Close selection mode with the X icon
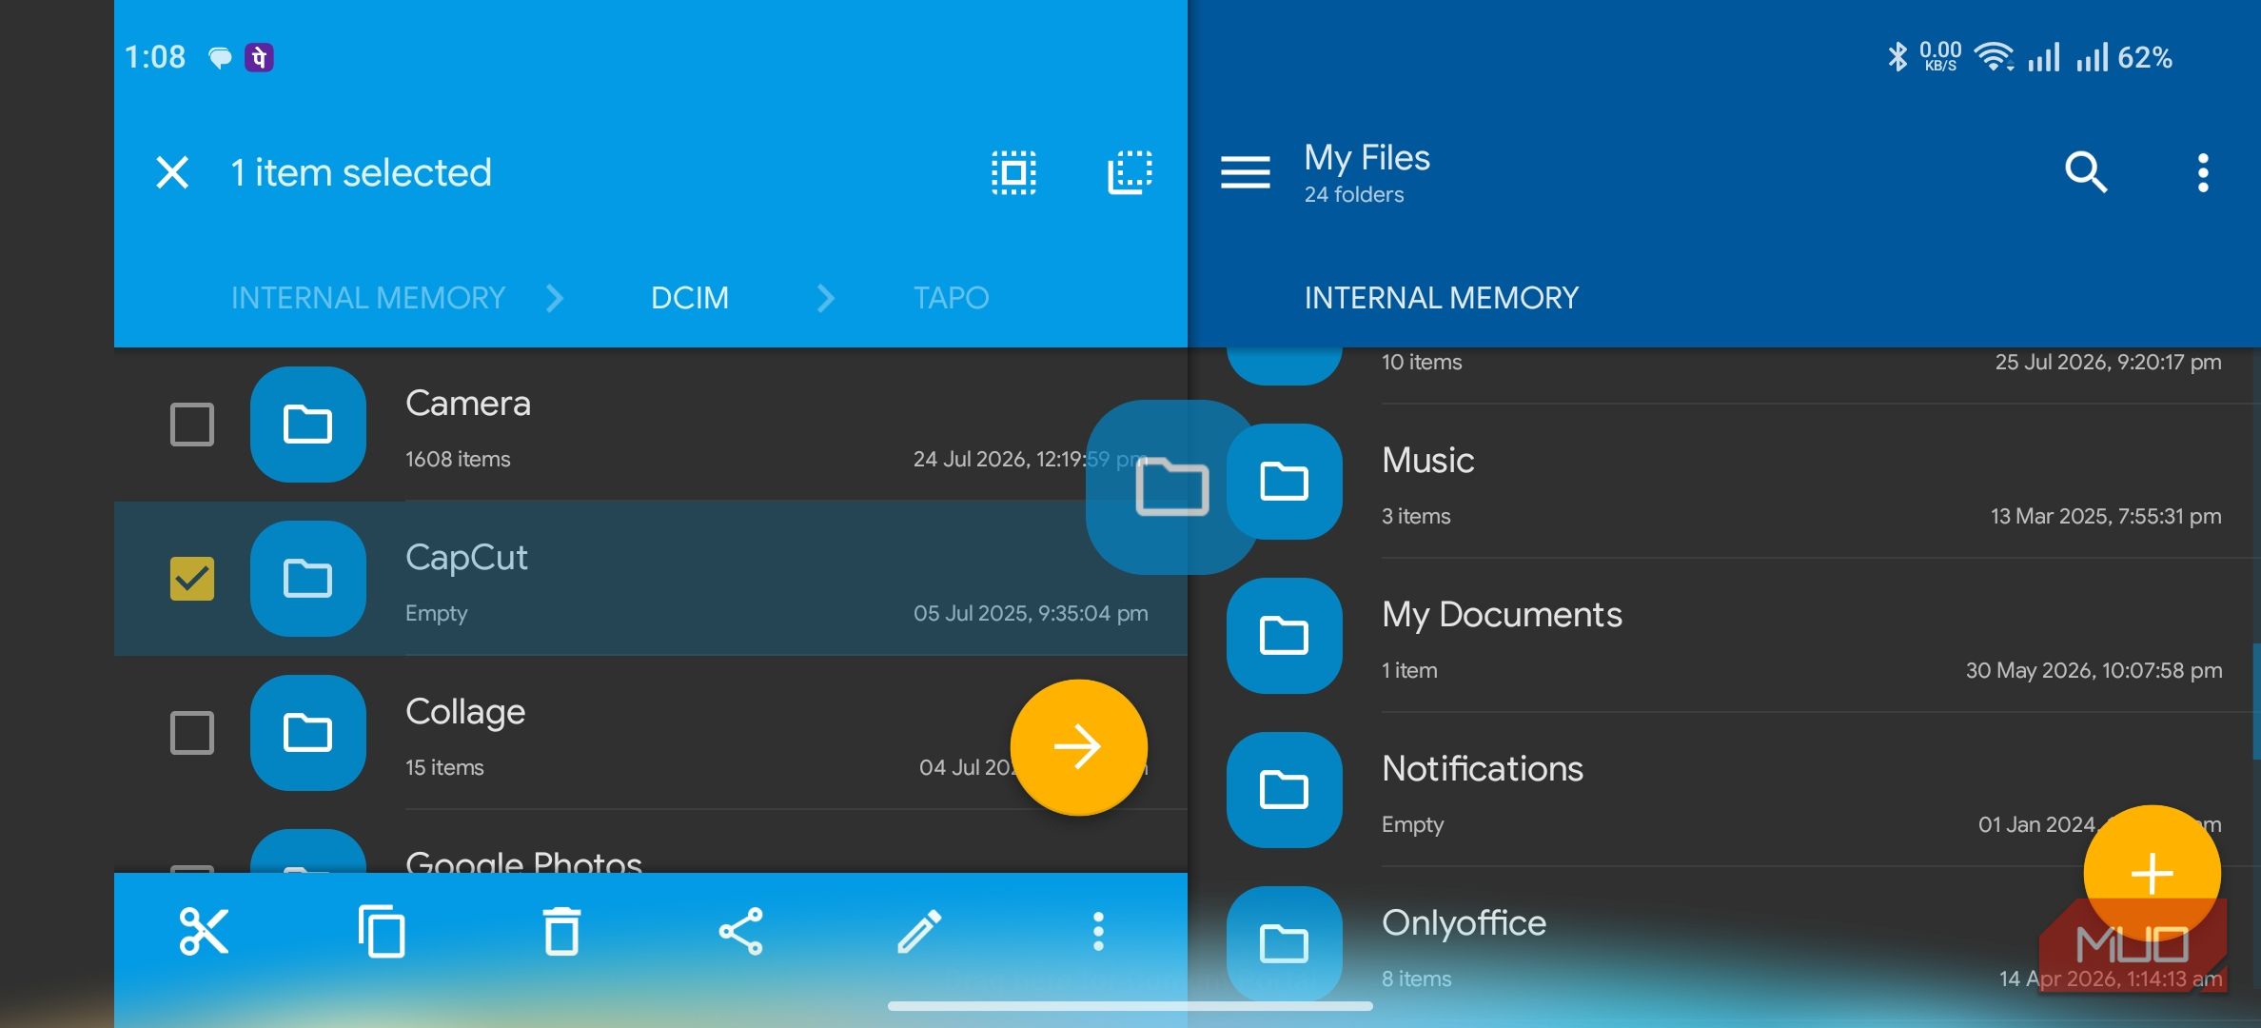 coord(172,172)
